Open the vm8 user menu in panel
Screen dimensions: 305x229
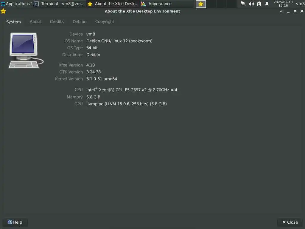click(x=300, y=4)
